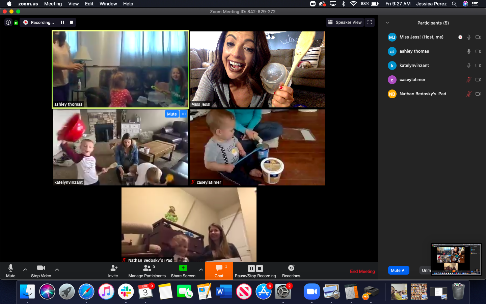The width and height of the screenshot is (486, 304).
Task: Open Slack from the Dock
Action: tap(126, 292)
